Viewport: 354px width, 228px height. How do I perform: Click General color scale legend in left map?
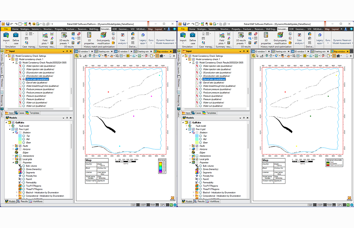162,166
